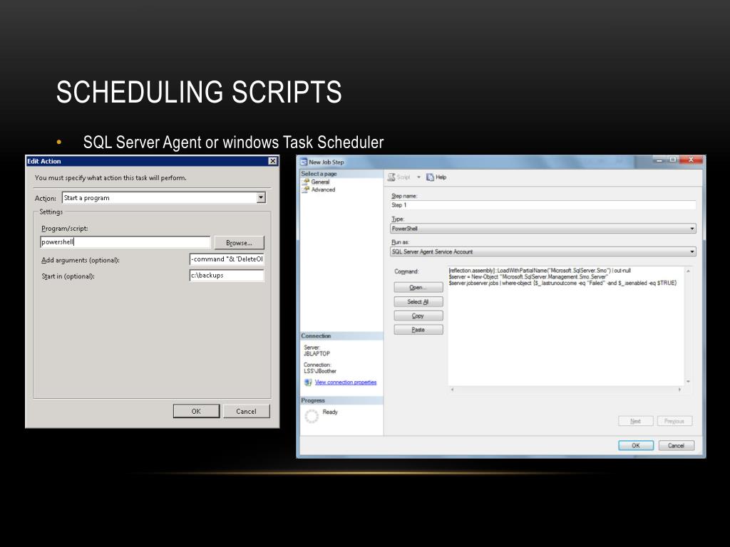This screenshot has width=730, height=547.
Task: Confirm New Job Step with OK
Action: tap(636, 446)
